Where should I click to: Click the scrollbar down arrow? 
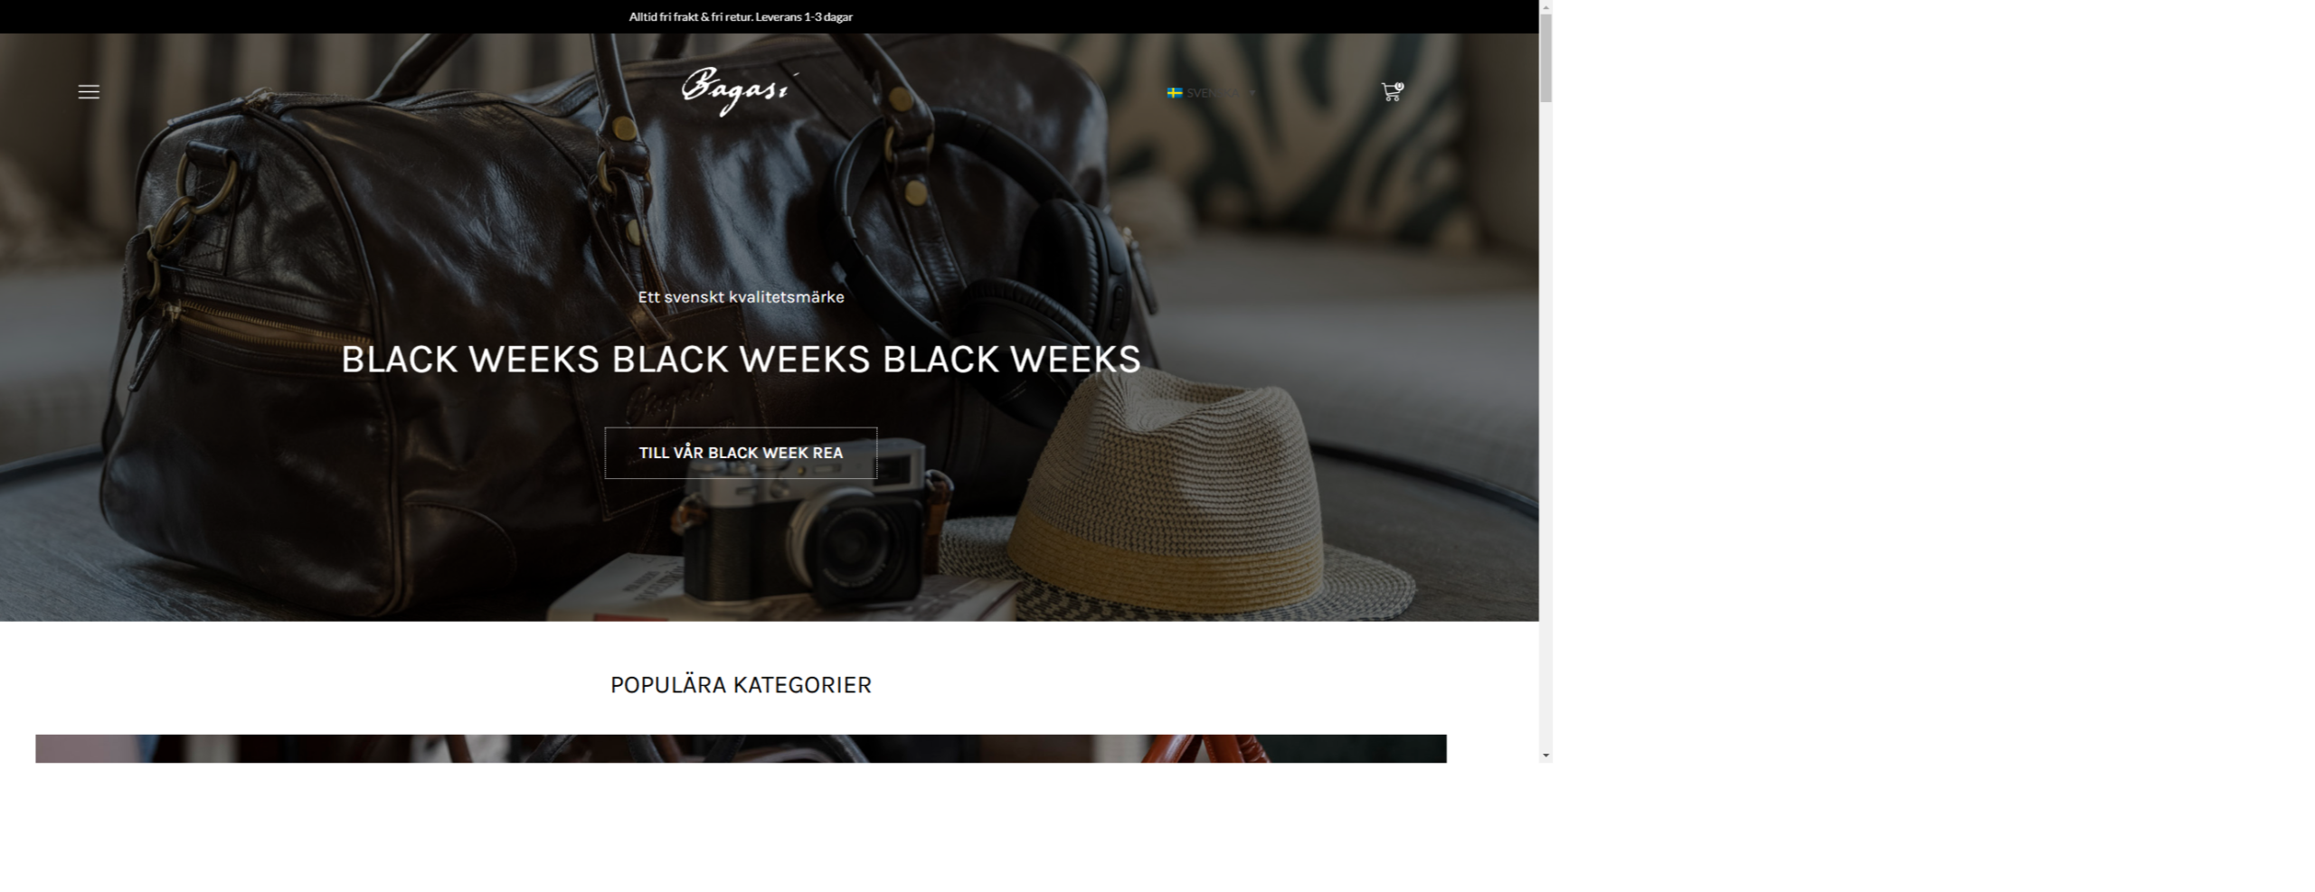coord(1545,755)
